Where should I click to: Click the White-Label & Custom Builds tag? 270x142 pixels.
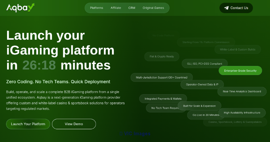238,49
